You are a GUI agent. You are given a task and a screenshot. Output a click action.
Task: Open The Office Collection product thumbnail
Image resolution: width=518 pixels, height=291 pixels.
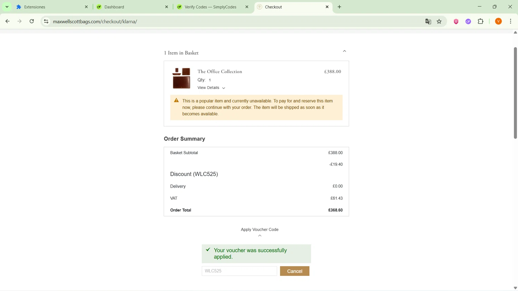pos(181,78)
